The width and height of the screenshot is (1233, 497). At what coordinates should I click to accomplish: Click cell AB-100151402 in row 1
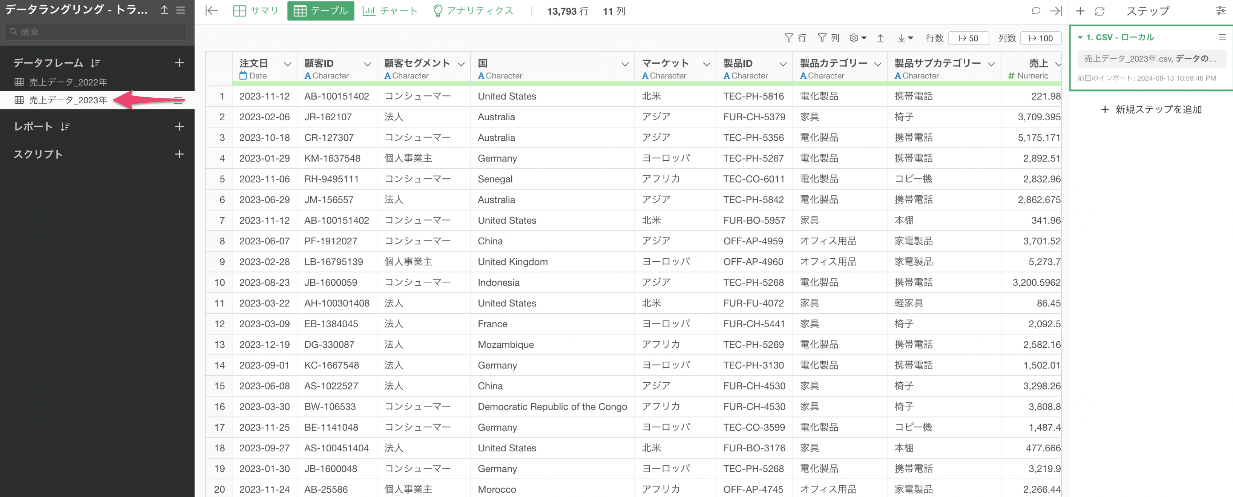(x=336, y=96)
